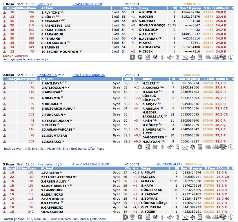Open the 5 ve YUKARI ARAPLAR link
The height and width of the screenshot is (222, 238).
click(89, 75)
